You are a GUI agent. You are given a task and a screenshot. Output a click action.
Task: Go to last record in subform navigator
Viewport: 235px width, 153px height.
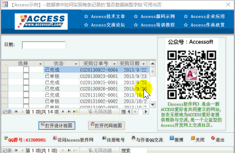69,112
